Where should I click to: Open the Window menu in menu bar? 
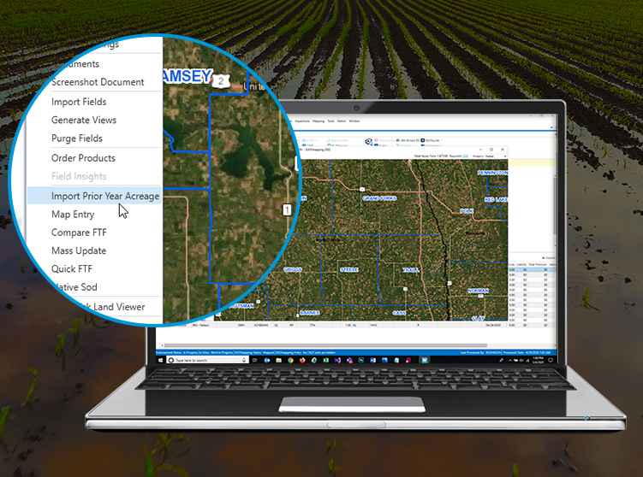pos(354,121)
